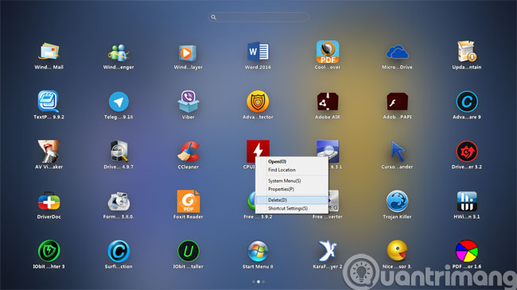517x290 pixels.
Task: Open the Adobe AIR icon
Action: point(328,102)
